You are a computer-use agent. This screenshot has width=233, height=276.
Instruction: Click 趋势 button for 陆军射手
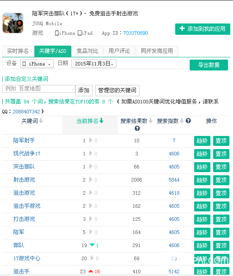coord(202,141)
